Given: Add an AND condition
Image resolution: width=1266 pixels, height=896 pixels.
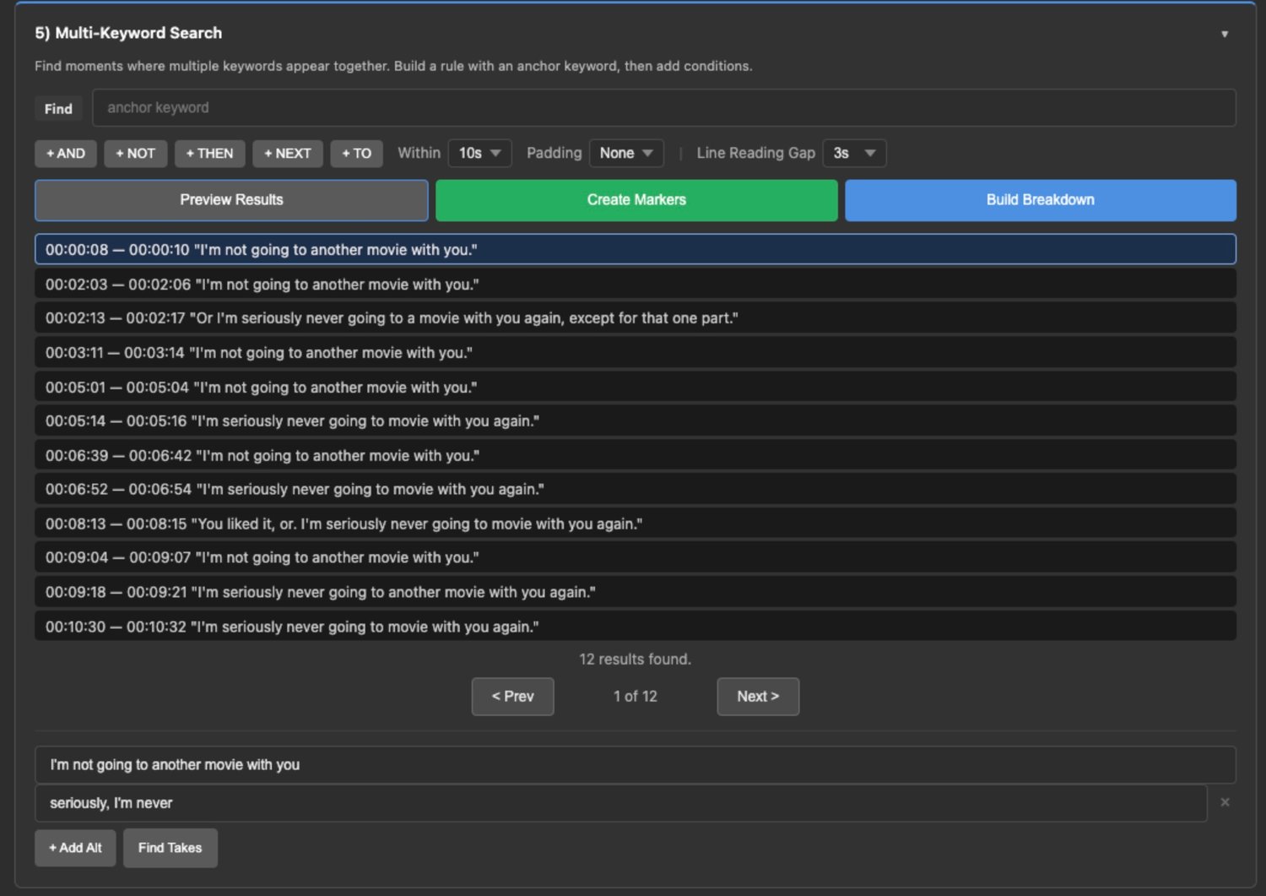Looking at the screenshot, I should (66, 154).
